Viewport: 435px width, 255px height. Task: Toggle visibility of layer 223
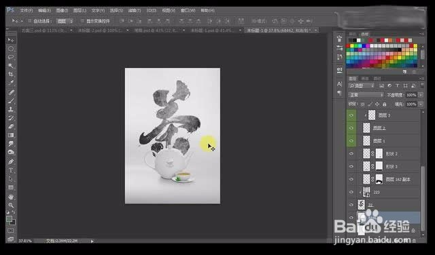(351, 192)
